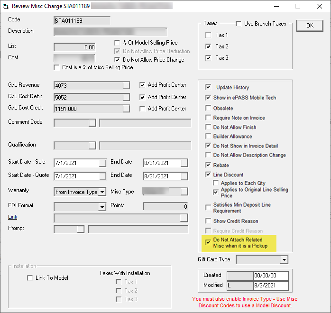The height and width of the screenshot is (313, 331).
Task: Toggle Do Not Attach Related Misc when Pickup
Action: pyautogui.click(x=208, y=242)
